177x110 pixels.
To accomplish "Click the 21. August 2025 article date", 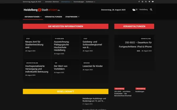I will coord(88,104).
